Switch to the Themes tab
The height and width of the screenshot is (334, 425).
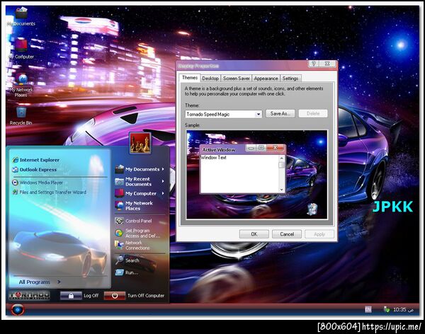(x=190, y=78)
